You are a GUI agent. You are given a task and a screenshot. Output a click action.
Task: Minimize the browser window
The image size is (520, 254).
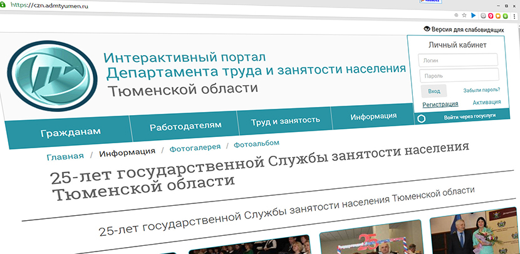pyautogui.click(x=499, y=6)
